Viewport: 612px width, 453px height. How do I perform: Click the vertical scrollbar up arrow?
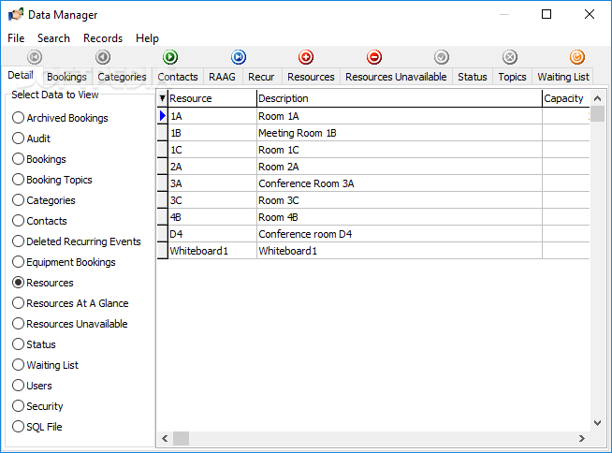[x=597, y=98]
